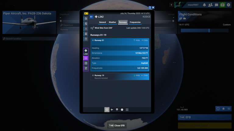The image size is (234, 131).
Task: Open the green marketplace icon in top bar
Action: (222, 5)
